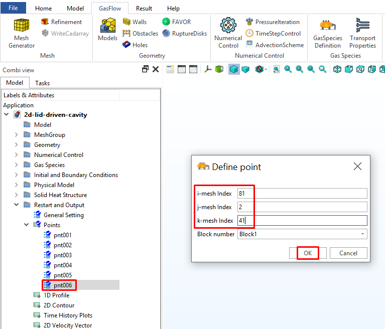Click the i-mesh Index input field
Viewport: 385px width, 329px height.
(x=302, y=194)
